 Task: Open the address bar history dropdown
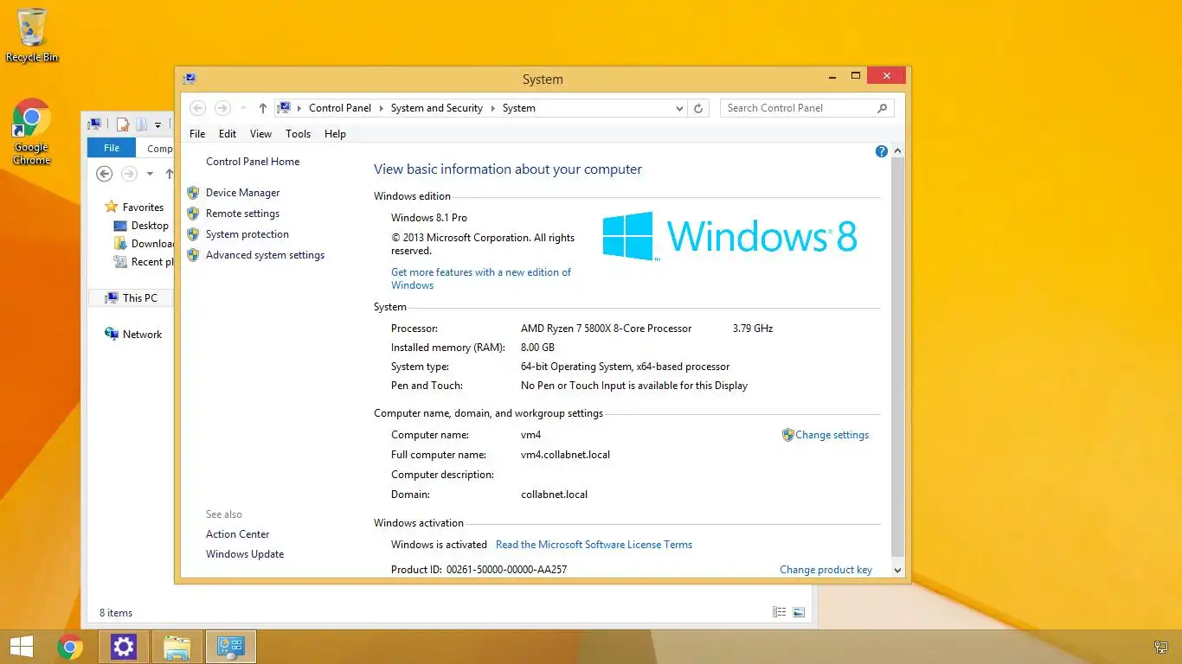pos(679,109)
